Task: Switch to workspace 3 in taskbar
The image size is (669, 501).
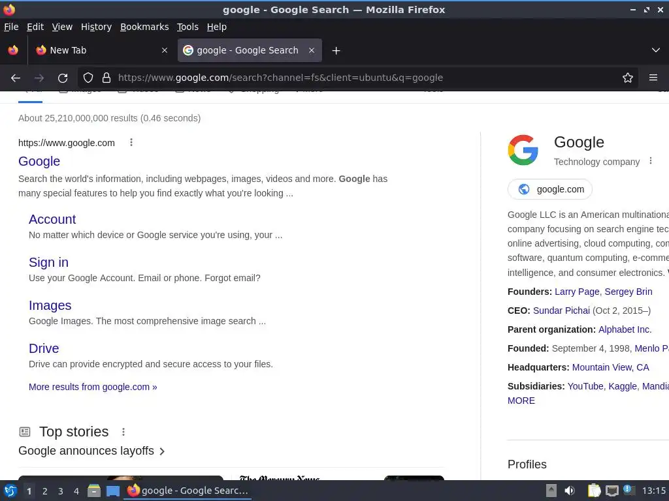Action: pos(61,491)
